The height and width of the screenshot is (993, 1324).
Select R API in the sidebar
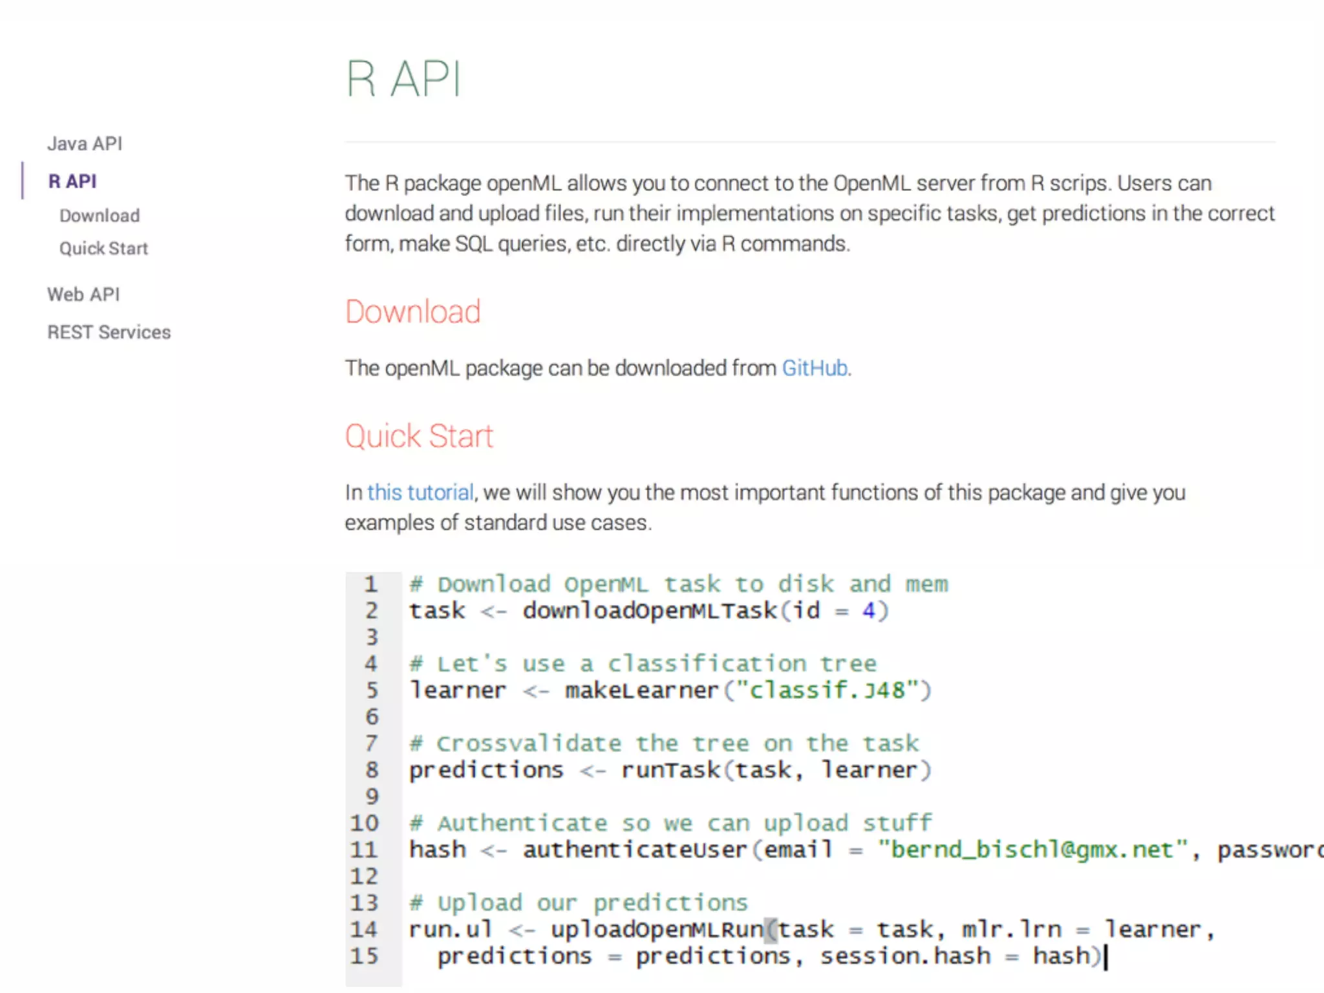pyautogui.click(x=72, y=181)
